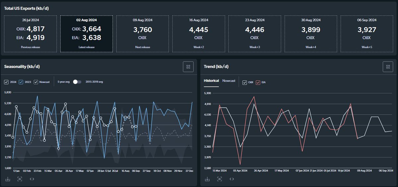Open embed code for Trend chart
This screenshot has height=187, width=398.
tap(232, 179)
